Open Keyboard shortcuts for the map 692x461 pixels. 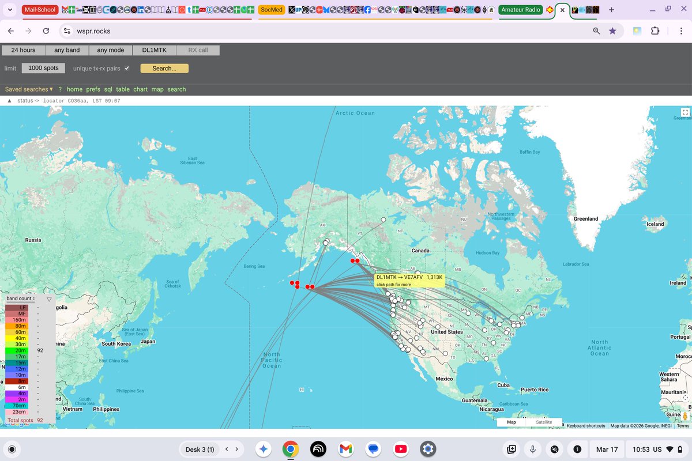(x=586, y=426)
